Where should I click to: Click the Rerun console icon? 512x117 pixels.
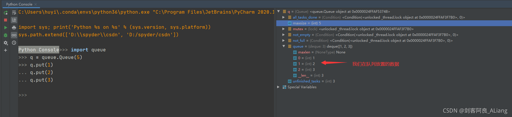point(6,12)
